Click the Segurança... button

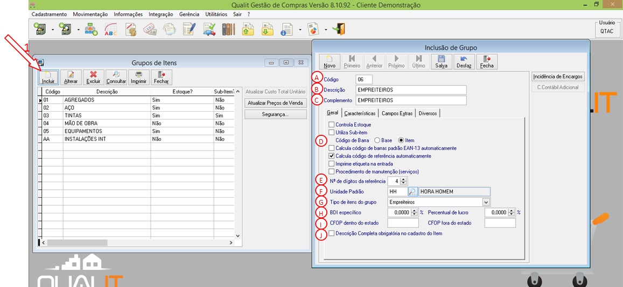click(275, 114)
